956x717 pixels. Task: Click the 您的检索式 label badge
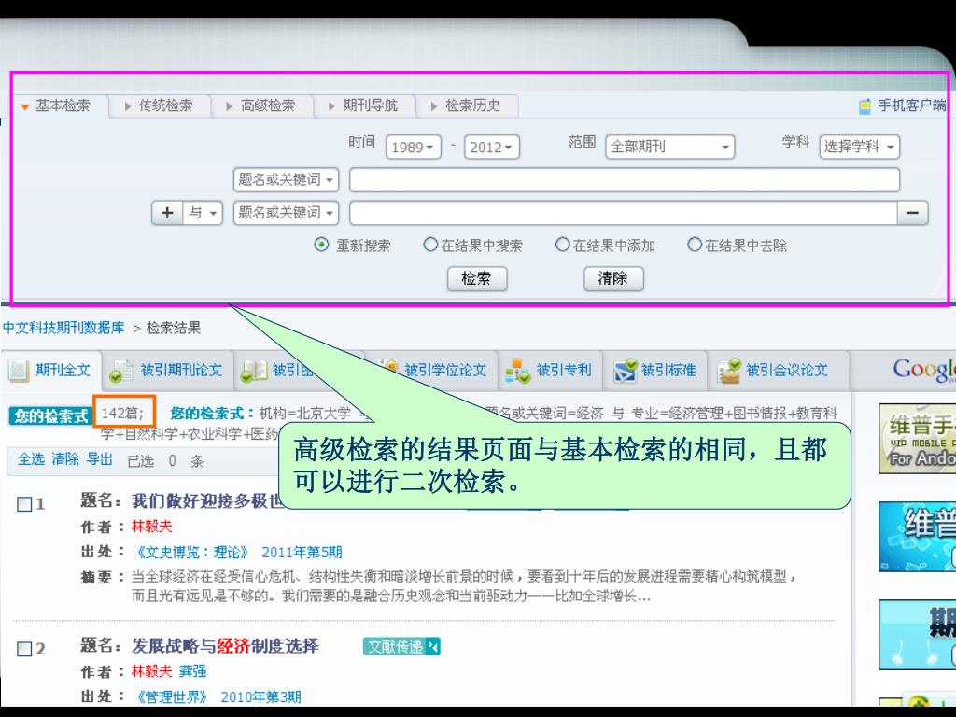51,415
